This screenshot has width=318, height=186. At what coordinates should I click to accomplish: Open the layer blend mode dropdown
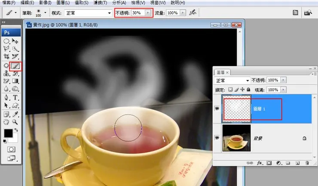[232, 80]
